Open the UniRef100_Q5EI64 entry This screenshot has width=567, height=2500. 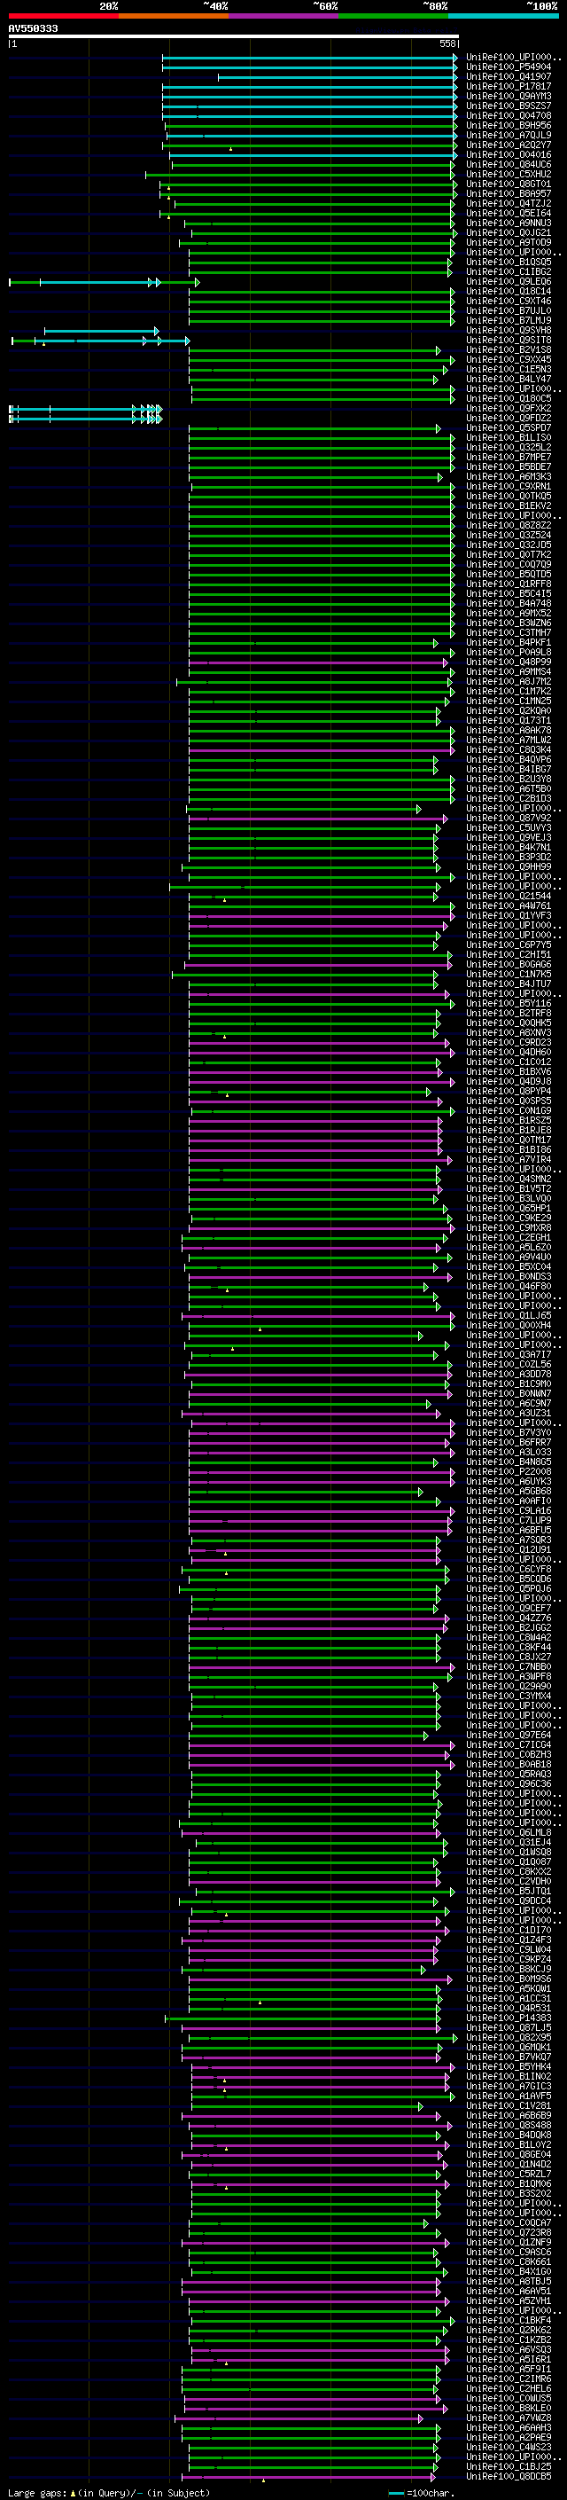[x=508, y=214]
